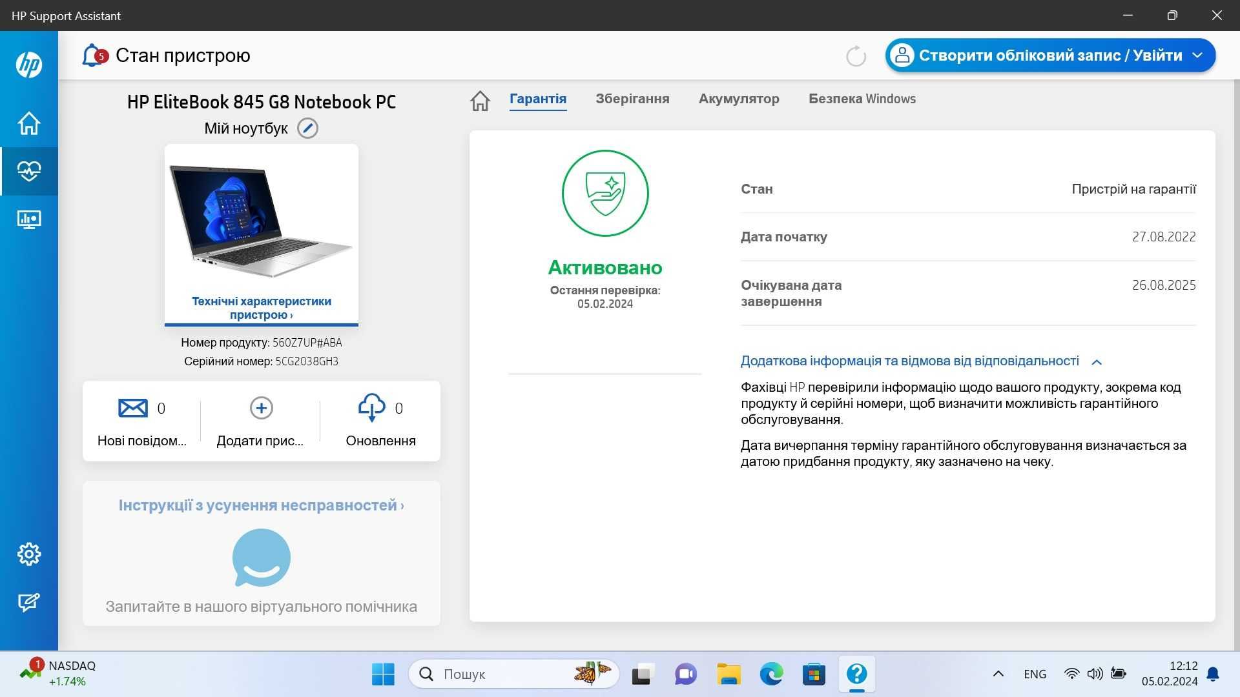Click the product number 560Z7UP#ABA
This screenshot has height=697, width=1240.
pyautogui.click(x=307, y=343)
